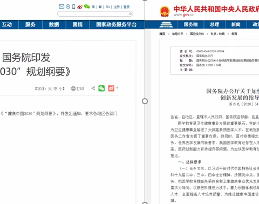259x204 pixels.
Task: Open the 新闻 tab in right page nav
Action: coord(236,25)
